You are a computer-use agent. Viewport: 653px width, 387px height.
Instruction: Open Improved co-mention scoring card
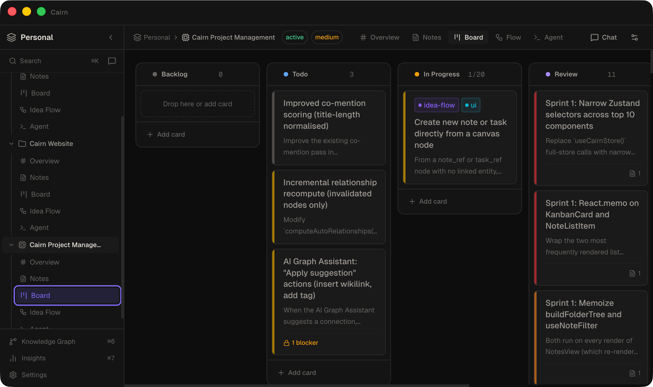tap(329, 128)
